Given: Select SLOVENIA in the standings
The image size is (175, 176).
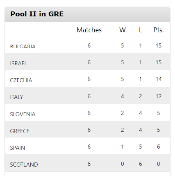Looking at the screenshot, I should coord(23,114).
